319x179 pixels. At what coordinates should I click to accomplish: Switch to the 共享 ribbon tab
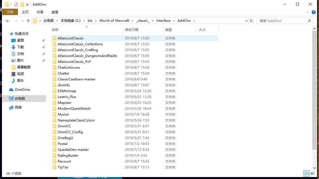click(x=40, y=12)
